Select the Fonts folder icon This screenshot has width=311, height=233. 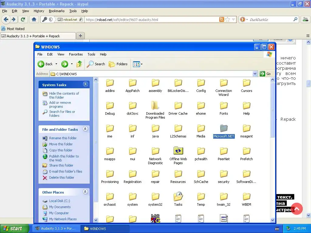224,106
